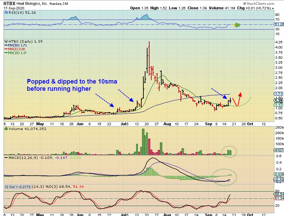Click the line icon beside RSI(14) label
284x216 pixels.
pyautogui.click(x=6, y=12)
